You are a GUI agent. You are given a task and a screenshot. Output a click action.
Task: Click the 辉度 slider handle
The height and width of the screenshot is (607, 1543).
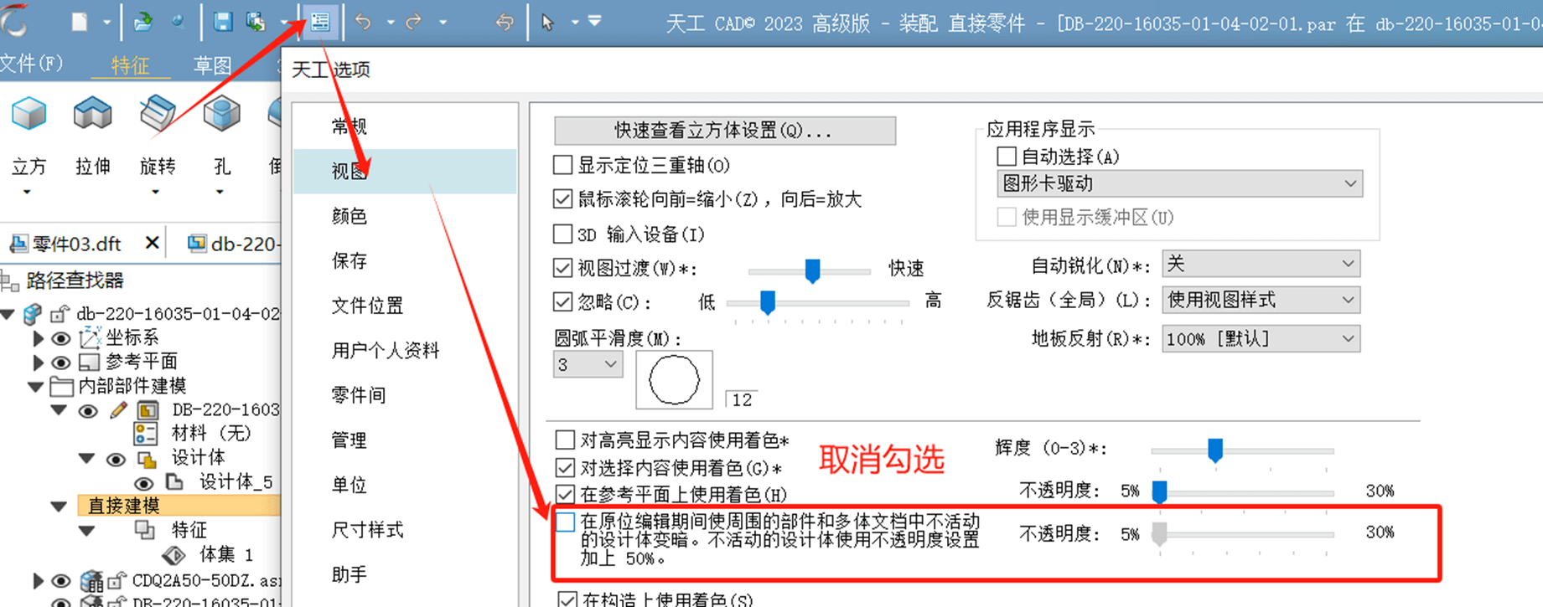point(1214,450)
